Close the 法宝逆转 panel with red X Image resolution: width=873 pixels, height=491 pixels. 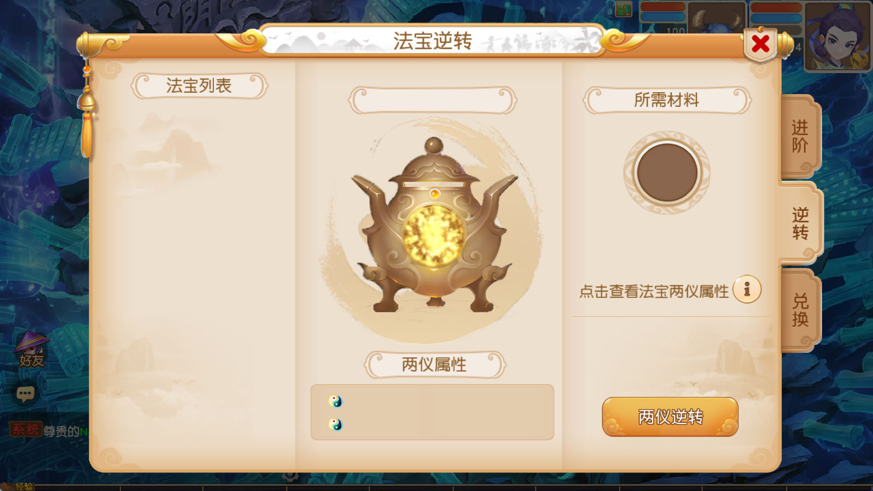[x=760, y=44]
